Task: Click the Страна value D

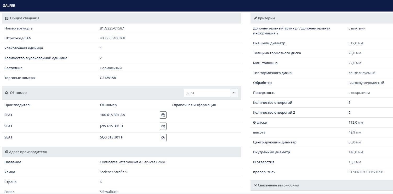Action: pyautogui.click(x=101, y=182)
